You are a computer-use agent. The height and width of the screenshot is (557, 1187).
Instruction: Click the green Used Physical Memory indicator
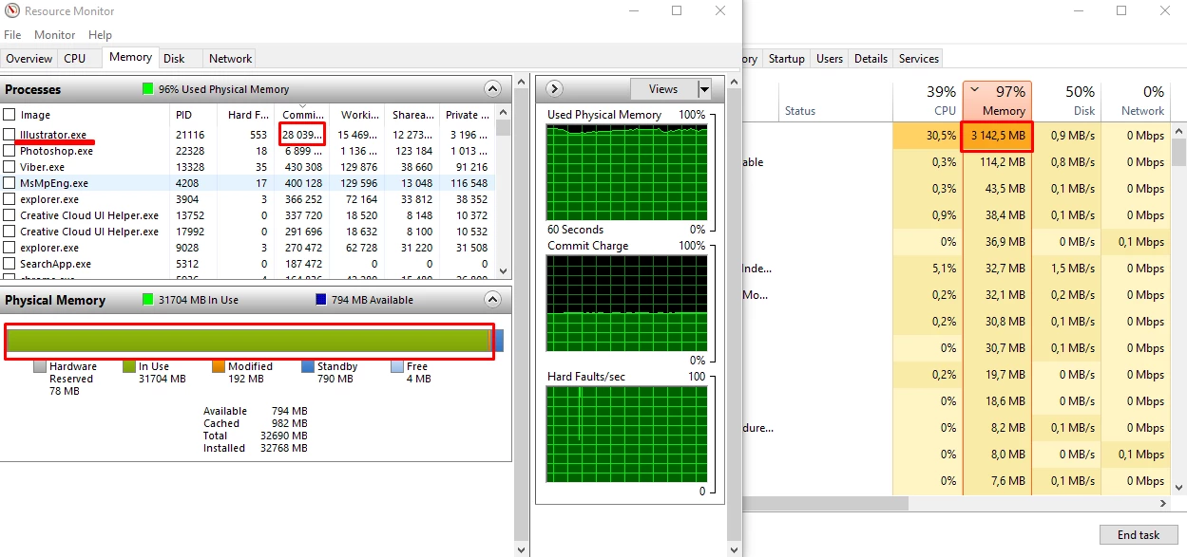(x=147, y=89)
